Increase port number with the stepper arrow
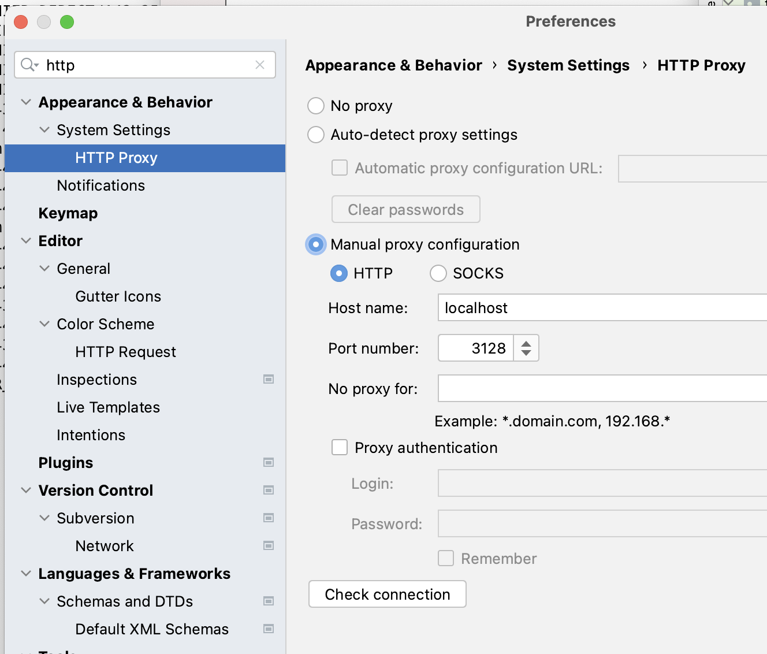This screenshot has height=654, width=767. (x=526, y=343)
